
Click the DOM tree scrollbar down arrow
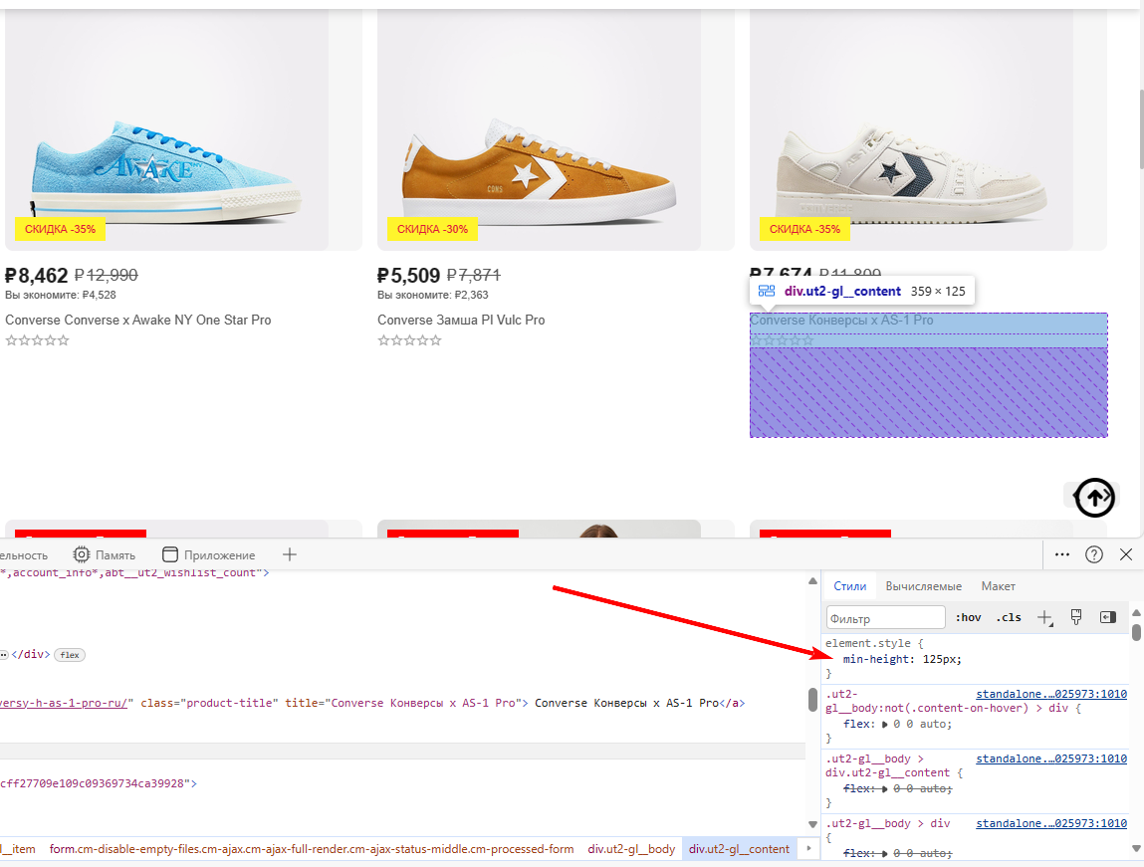point(812,825)
